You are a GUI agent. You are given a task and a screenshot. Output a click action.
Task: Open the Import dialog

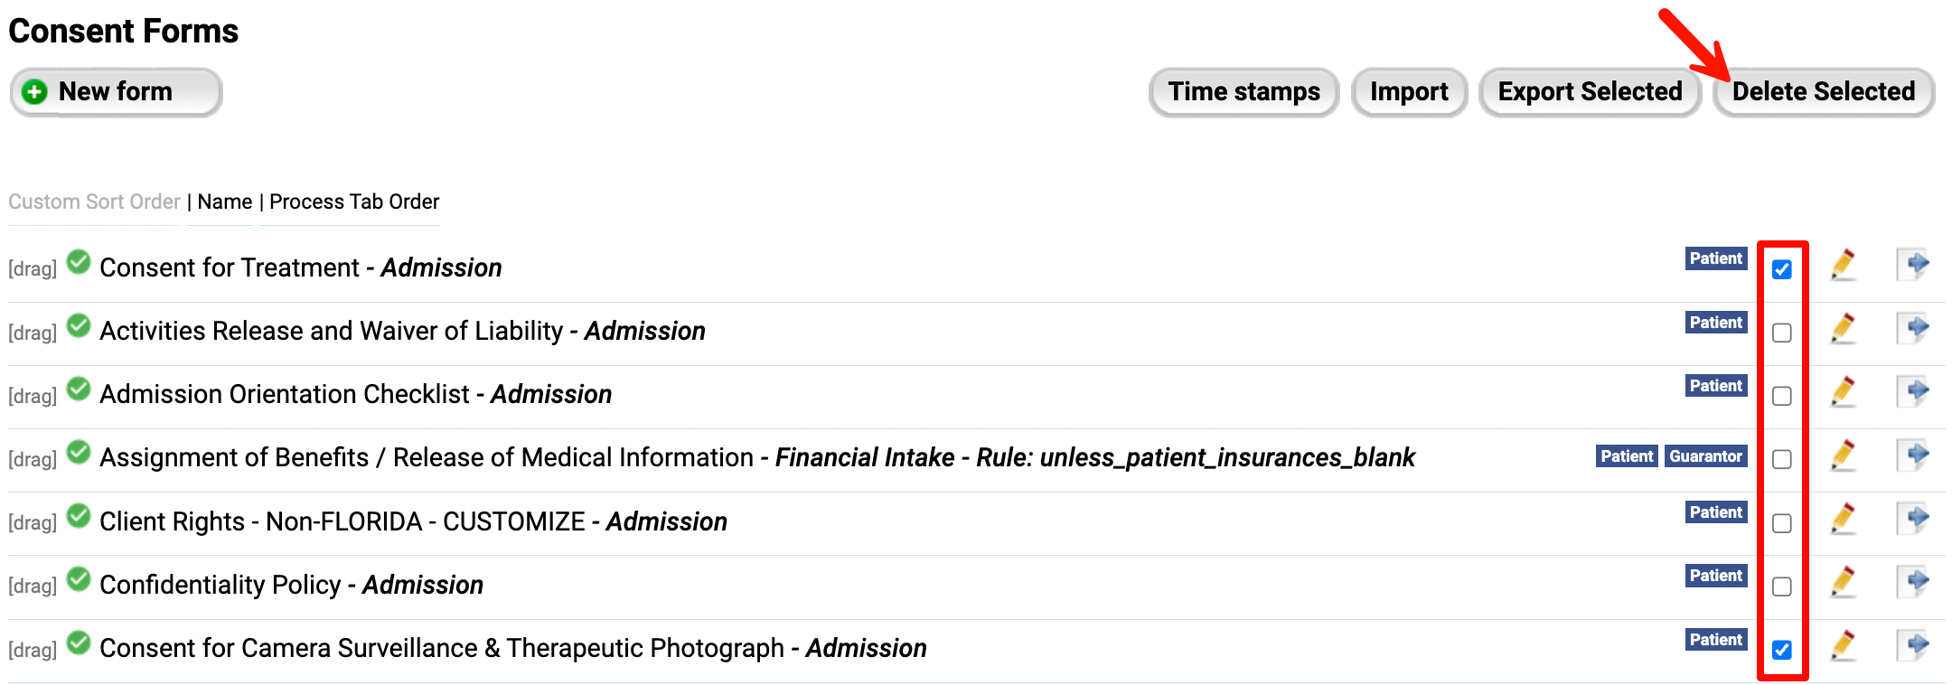pos(1409,91)
